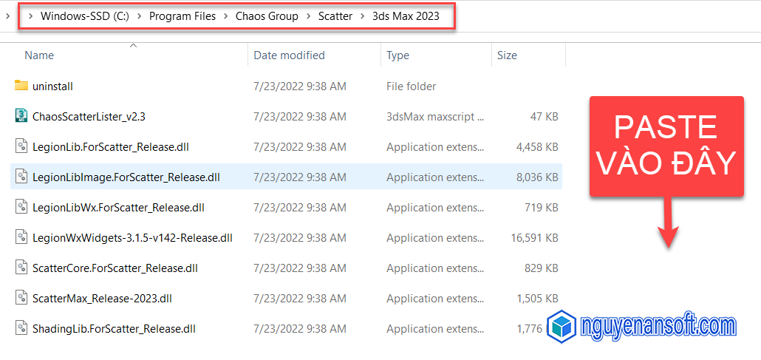Click the 1,505 KB size cell
Viewport: 761px width, 360px height.
[538, 299]
